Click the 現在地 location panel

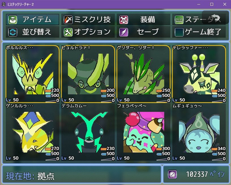coord(82,175)
